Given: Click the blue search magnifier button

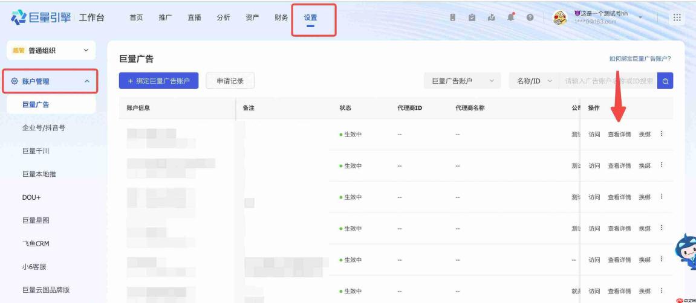Looking at the screenshot, I should pos(665,81).
